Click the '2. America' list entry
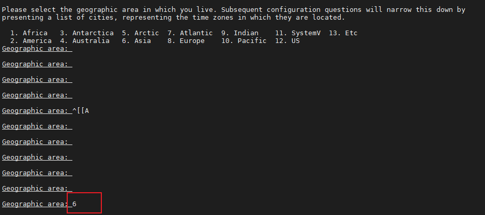 click(31, 40)
